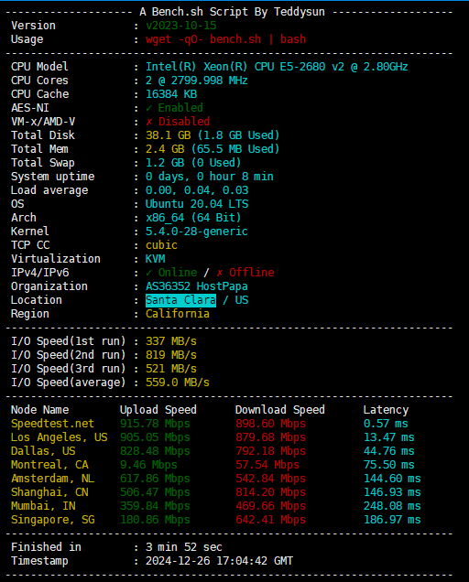Screen dimensions: 469x582
Task: Click the average I/O speed 559.0 MB/s
Action: coord(178,383)
